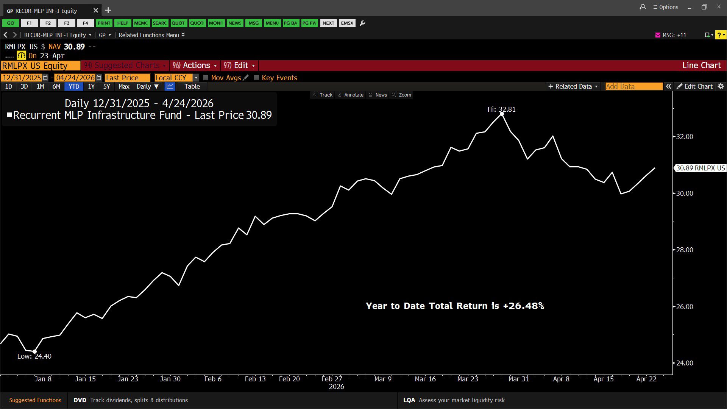727x409 pixels.
Task: Select the 1Y time range
Action: 91,86
